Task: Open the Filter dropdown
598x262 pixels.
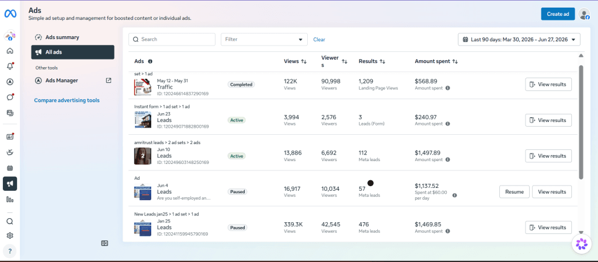Action: click(x=264, y=39)
